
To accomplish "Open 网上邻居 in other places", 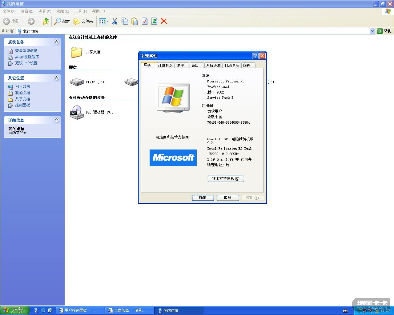I will 22,87.
